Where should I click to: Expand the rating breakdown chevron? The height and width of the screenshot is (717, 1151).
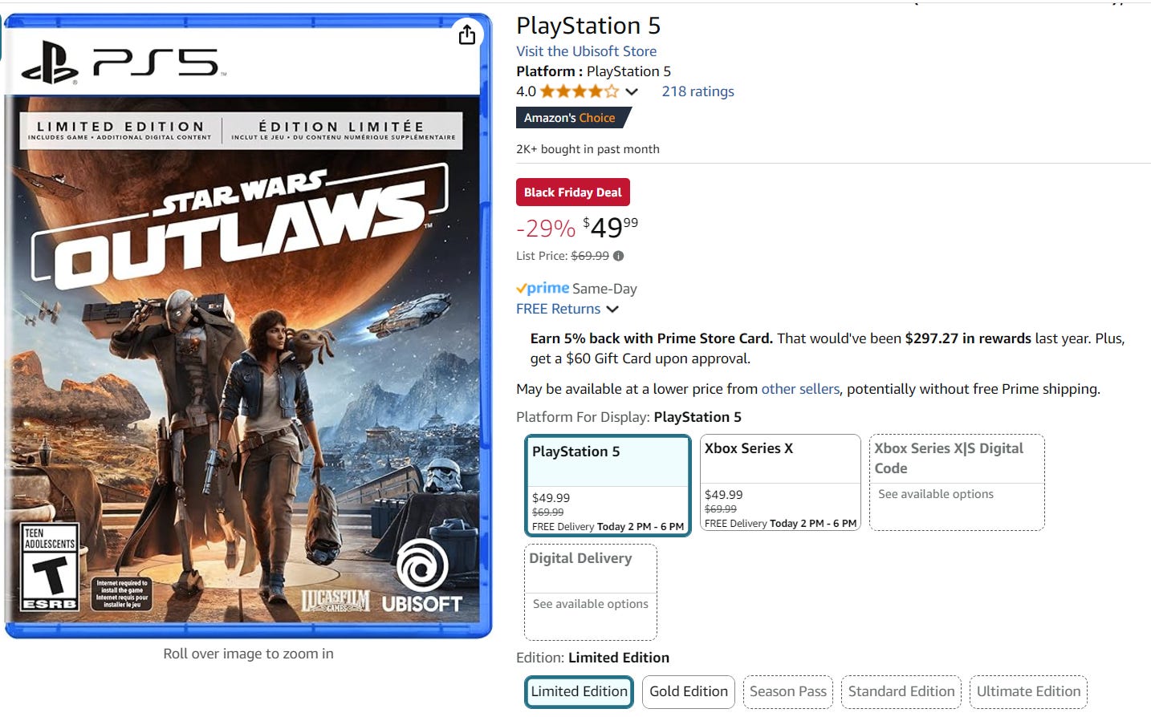632,91
